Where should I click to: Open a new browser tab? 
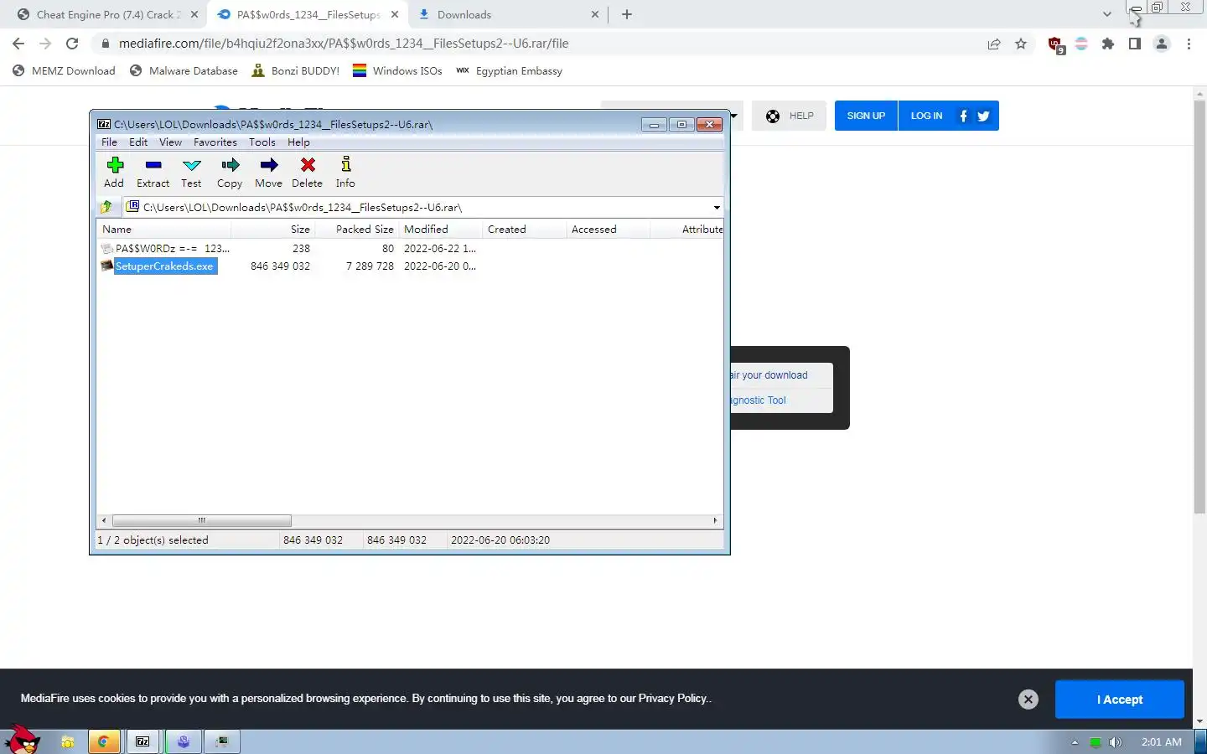[x=627, y=14]
